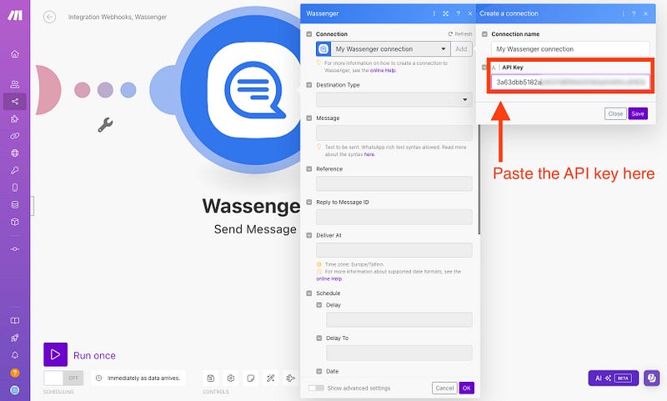The image size is (667, 401).
Task: Click the orange help question mark icon
Action: click(14, 373)
